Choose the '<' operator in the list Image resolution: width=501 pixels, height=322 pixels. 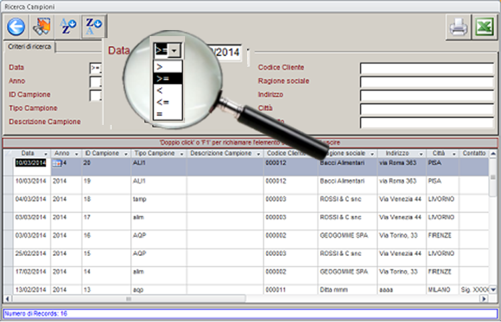tap(168, 90)
